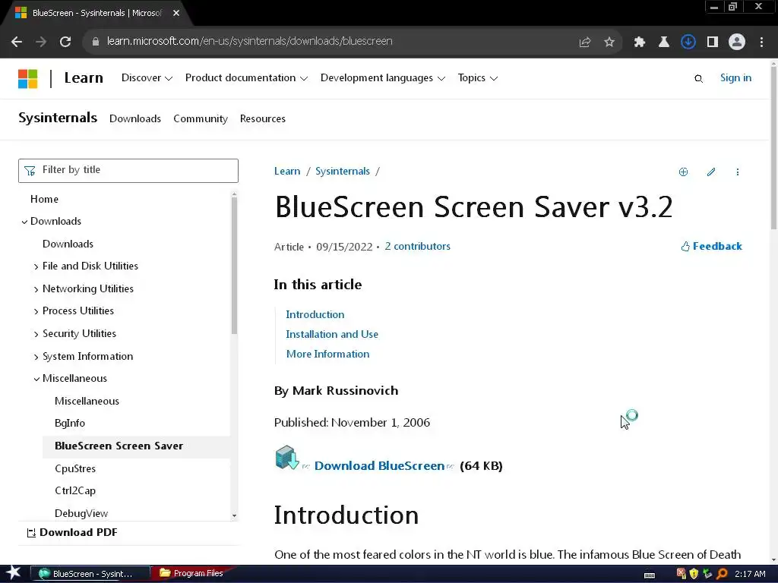Image resolution: width=778 pixels, height=583 pixels.
Task: Click the shield icon in system tray
Action: [694, 574]
